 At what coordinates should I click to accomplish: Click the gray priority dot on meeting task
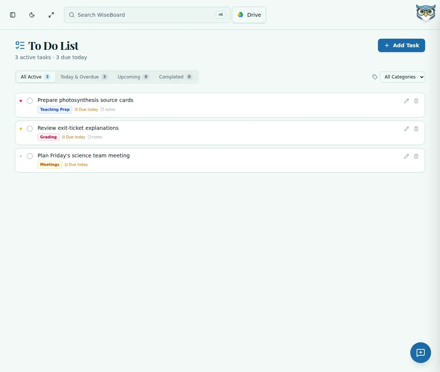click(21, 156)
